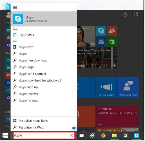
Task: Open the Corinthians sports news tile
Action: tap(97, 58)
